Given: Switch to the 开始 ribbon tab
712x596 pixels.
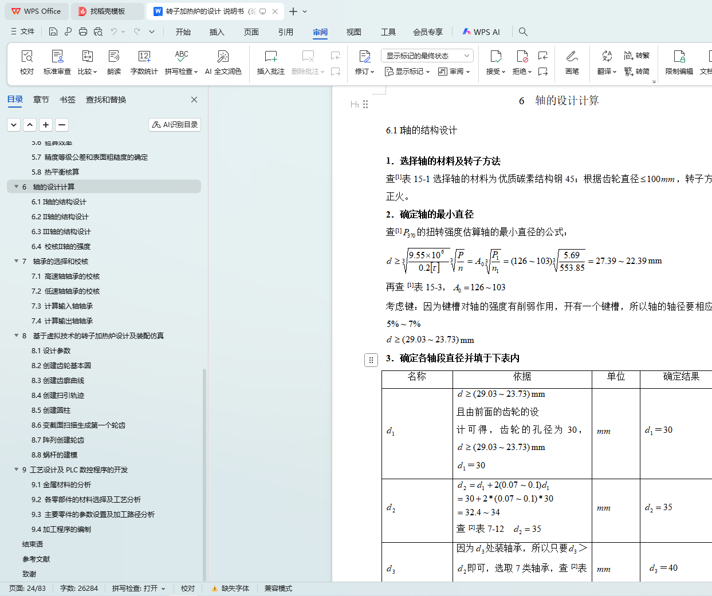Looking at the screenshot, I should click(183, 32).
